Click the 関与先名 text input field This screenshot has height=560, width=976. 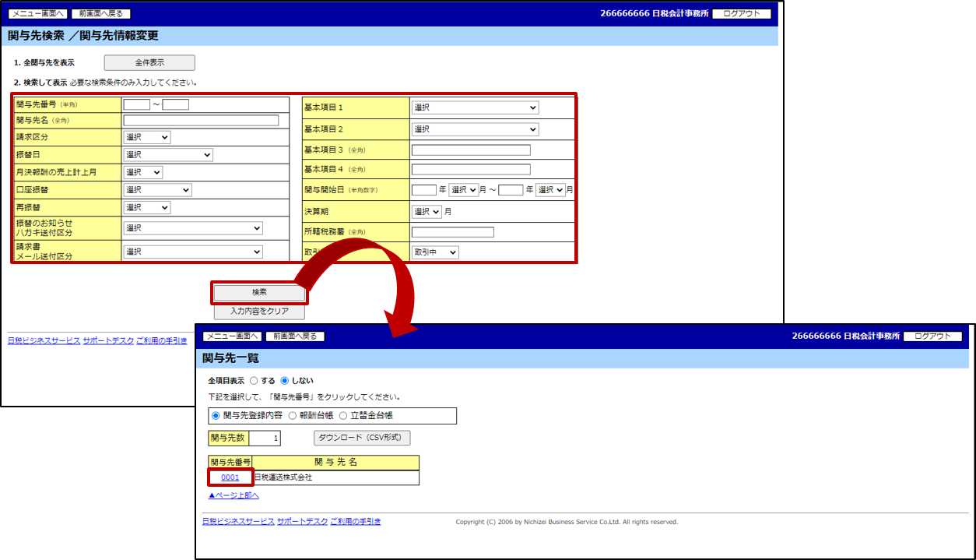[201, 121]
